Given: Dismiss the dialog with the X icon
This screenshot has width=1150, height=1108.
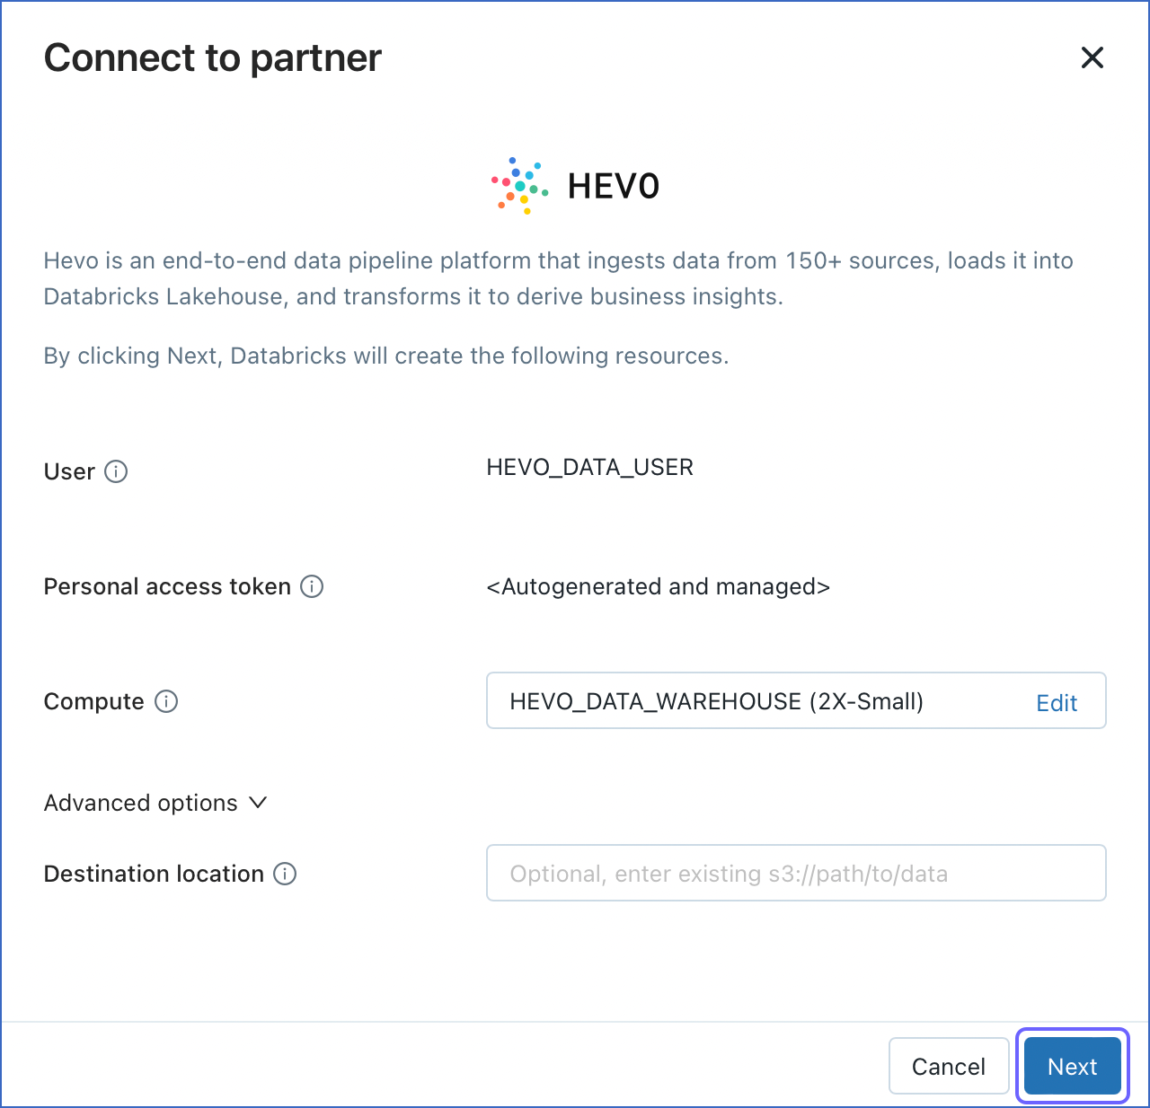Looking at the screenshot, I should click(1092, 57).
